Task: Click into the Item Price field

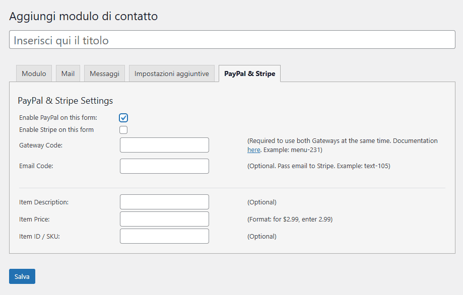Action: (x=164, y=219)
